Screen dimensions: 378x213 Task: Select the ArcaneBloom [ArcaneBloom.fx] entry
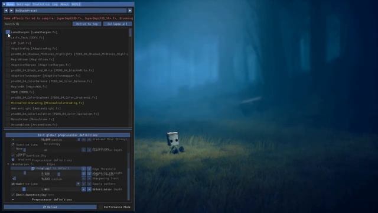click(x=34, y=125)
